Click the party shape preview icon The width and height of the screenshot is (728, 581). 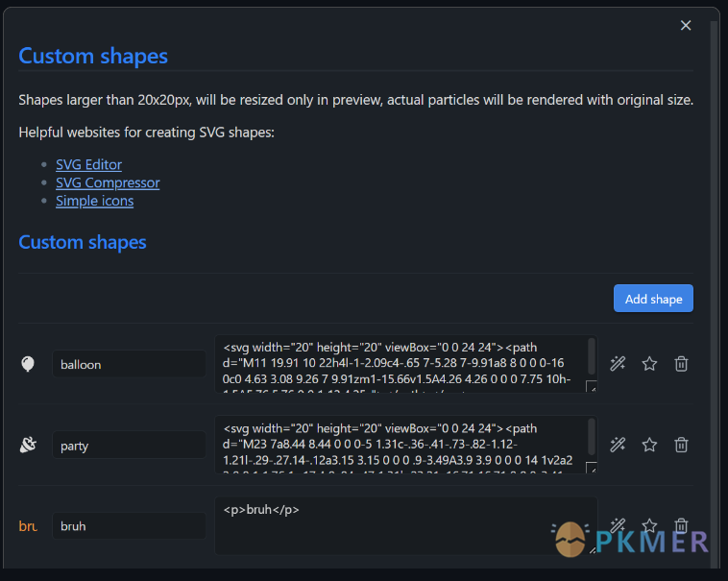pyautogui.click(x=28, y=445)
